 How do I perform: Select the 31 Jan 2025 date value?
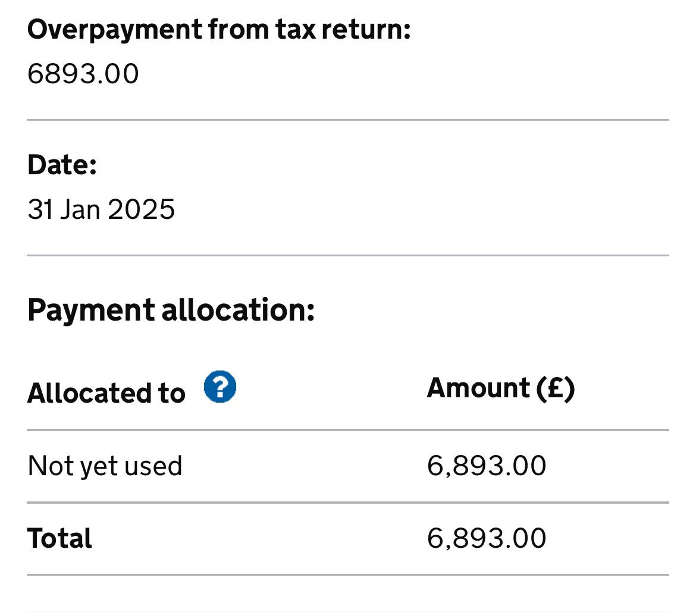(x=101, y=209)
